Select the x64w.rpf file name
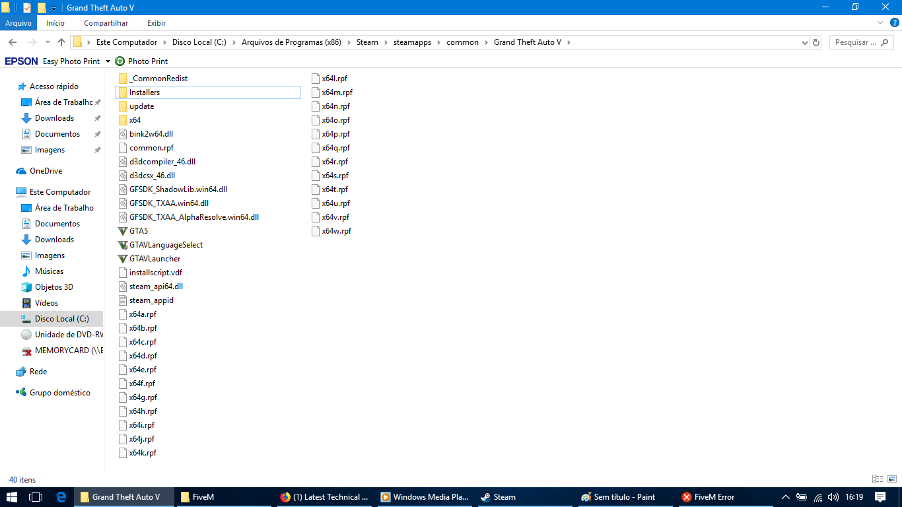This screenshot has width=902, height=507. pos(337,231)
